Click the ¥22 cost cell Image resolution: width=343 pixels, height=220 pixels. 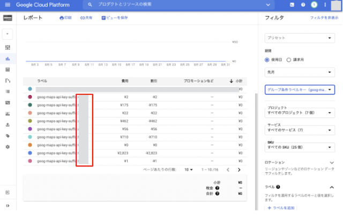click(x=125, y=113)
